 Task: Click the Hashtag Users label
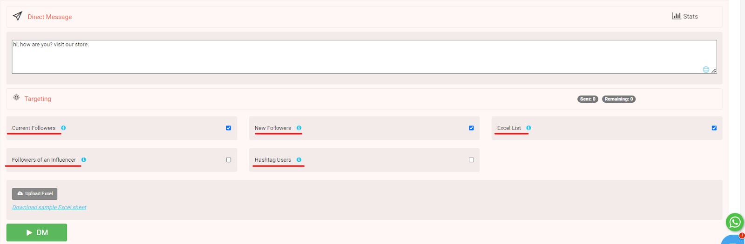(x=273, y=160)
